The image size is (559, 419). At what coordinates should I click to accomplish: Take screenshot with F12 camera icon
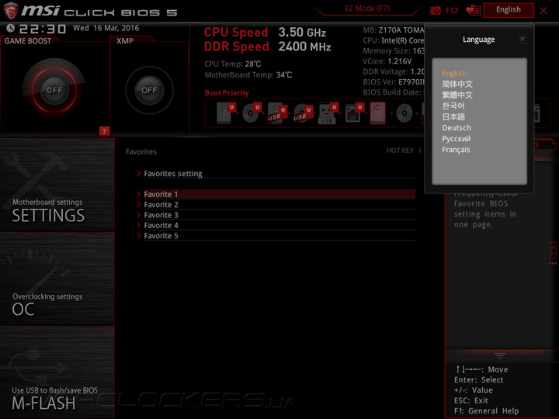(x=436, y=11)
